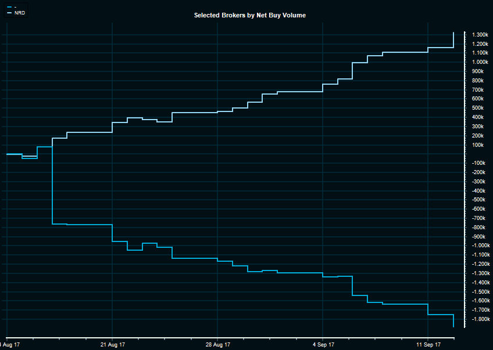This screenshot has height=350, width=493.
Task: Click the -1.800k y-axis label
Action: pyautogui.click(x=480, y=319)
